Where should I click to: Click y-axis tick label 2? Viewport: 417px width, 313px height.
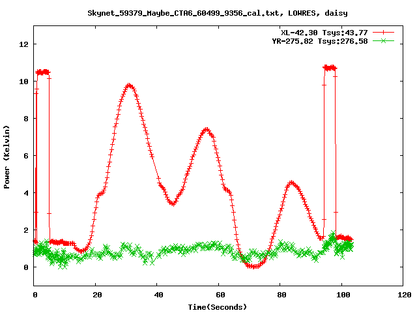[x=26, y=230]
